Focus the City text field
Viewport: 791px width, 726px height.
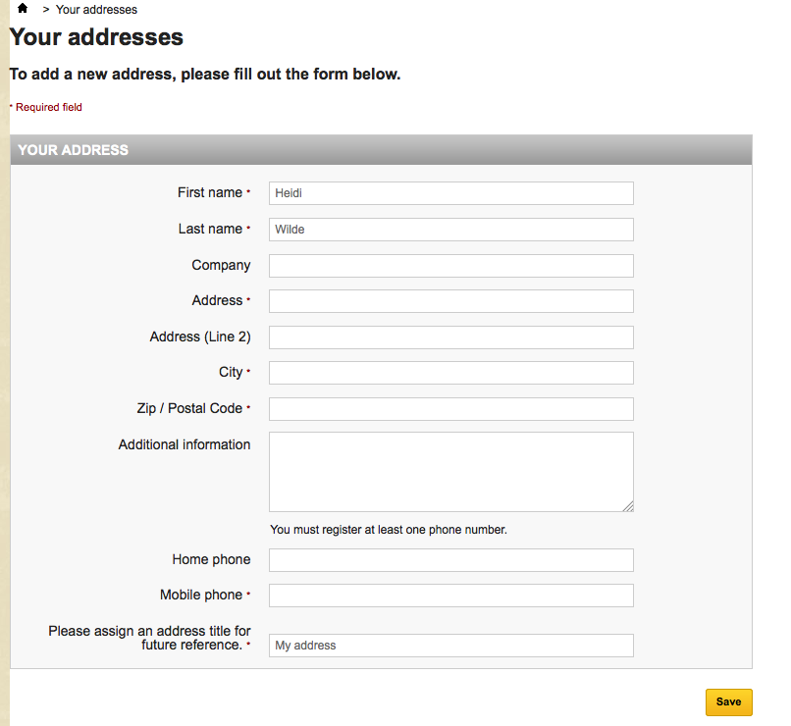tap(450, 373)
